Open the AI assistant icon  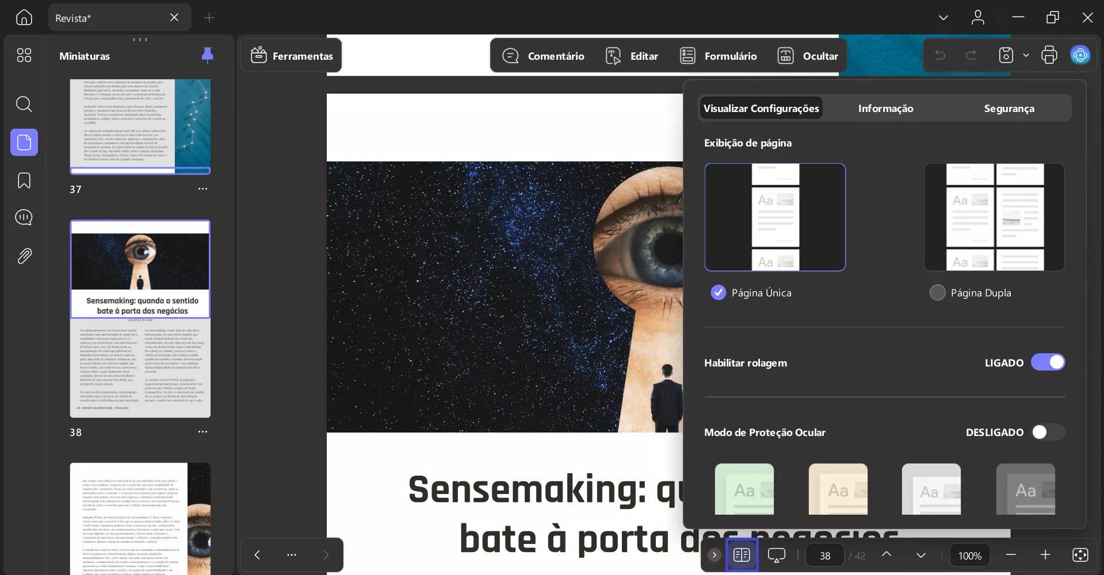point(1080,55)
